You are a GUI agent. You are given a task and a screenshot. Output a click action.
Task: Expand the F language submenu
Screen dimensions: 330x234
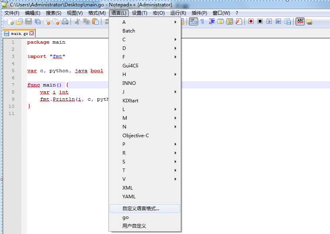click(145, 57)
